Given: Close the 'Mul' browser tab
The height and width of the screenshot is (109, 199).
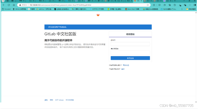Looking at the screenshot, I should click(132, 1).
